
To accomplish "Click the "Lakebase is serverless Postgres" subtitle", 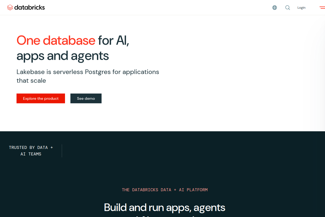I will [88, 76].
